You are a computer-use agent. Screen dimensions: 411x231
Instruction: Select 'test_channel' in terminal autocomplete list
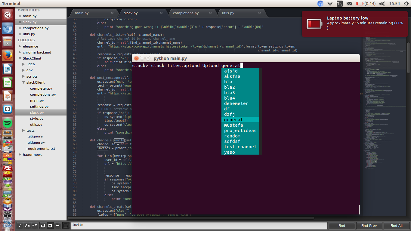pyautogui.click(x=240, y=147)
